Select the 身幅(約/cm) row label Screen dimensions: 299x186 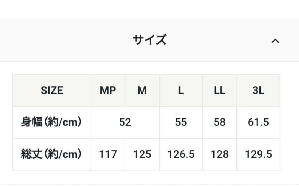(x=52, y=122)
